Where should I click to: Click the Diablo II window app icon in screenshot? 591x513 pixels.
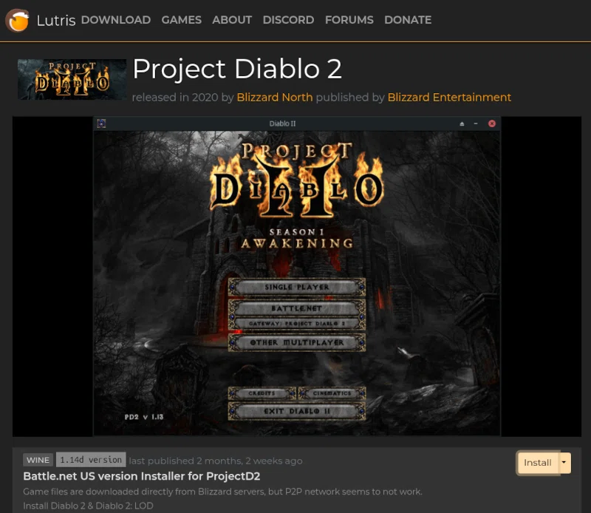(101, 123)
